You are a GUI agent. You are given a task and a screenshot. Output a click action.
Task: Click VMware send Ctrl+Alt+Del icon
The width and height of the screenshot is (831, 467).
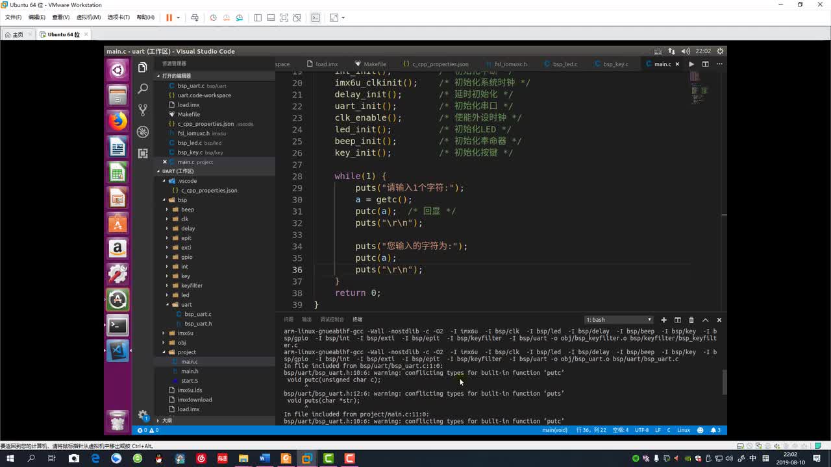[194, 18]
